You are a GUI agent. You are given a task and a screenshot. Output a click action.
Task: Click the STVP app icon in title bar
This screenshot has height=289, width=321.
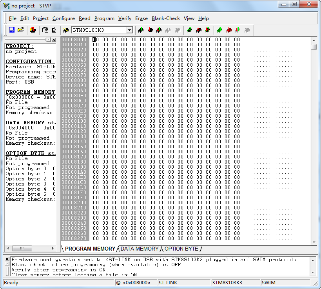click(6, 5)
